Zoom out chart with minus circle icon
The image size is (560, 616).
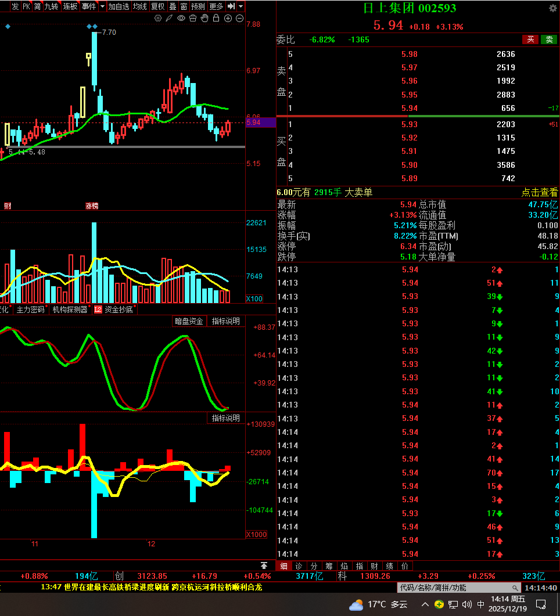[239, 19]
